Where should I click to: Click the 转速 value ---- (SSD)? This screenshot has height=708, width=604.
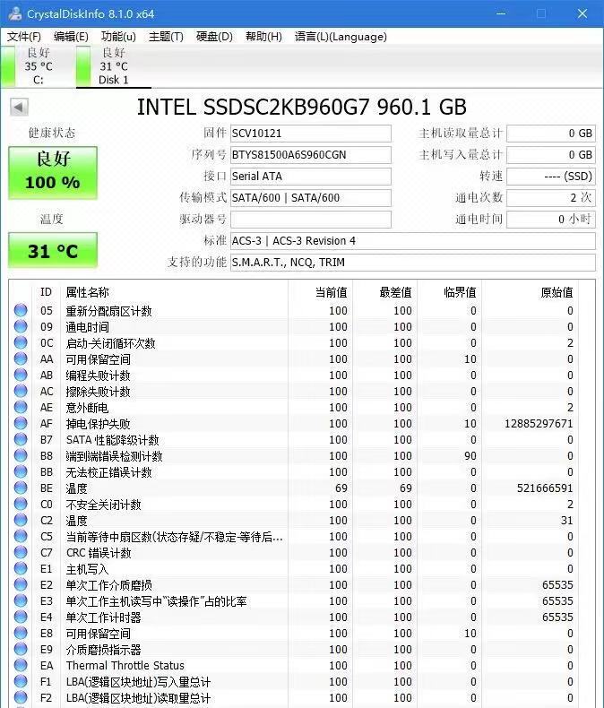coord(551,176)
